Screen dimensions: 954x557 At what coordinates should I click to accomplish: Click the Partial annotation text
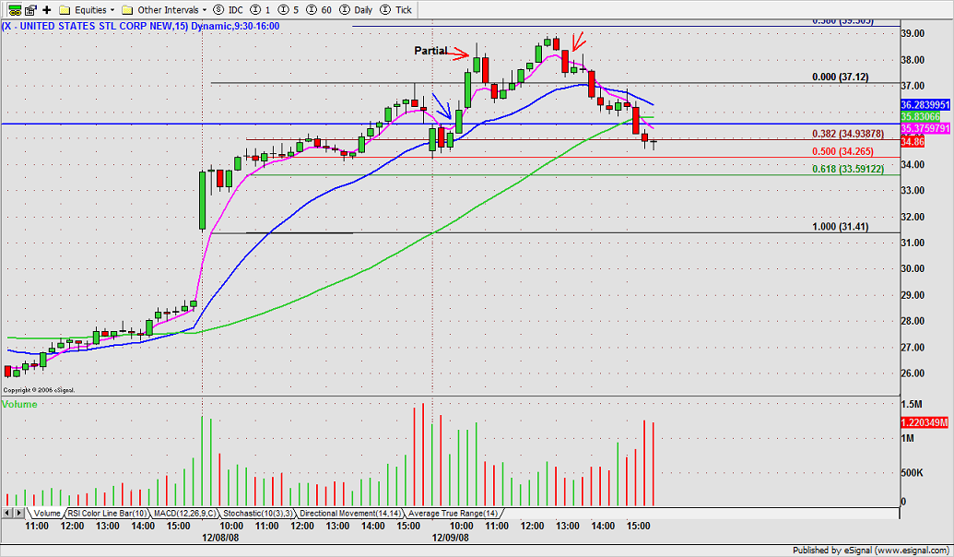click(430, 51)
